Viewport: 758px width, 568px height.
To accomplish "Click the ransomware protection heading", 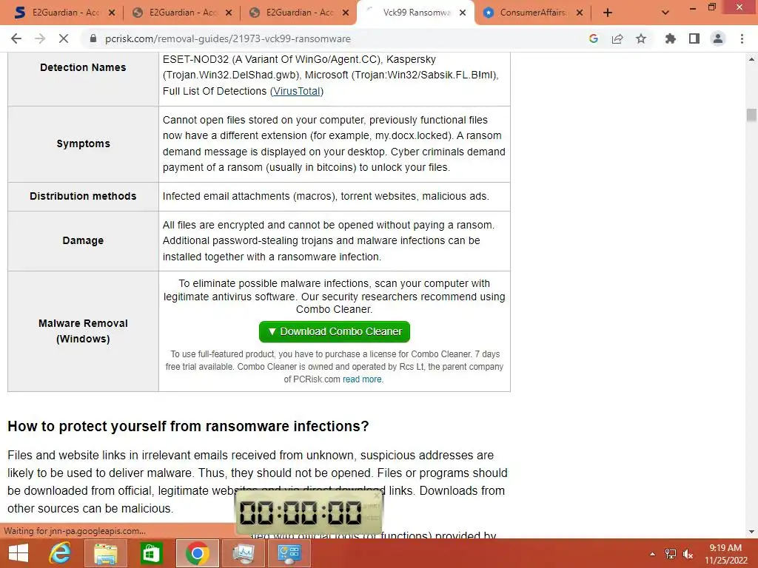I will pos(188,426).
